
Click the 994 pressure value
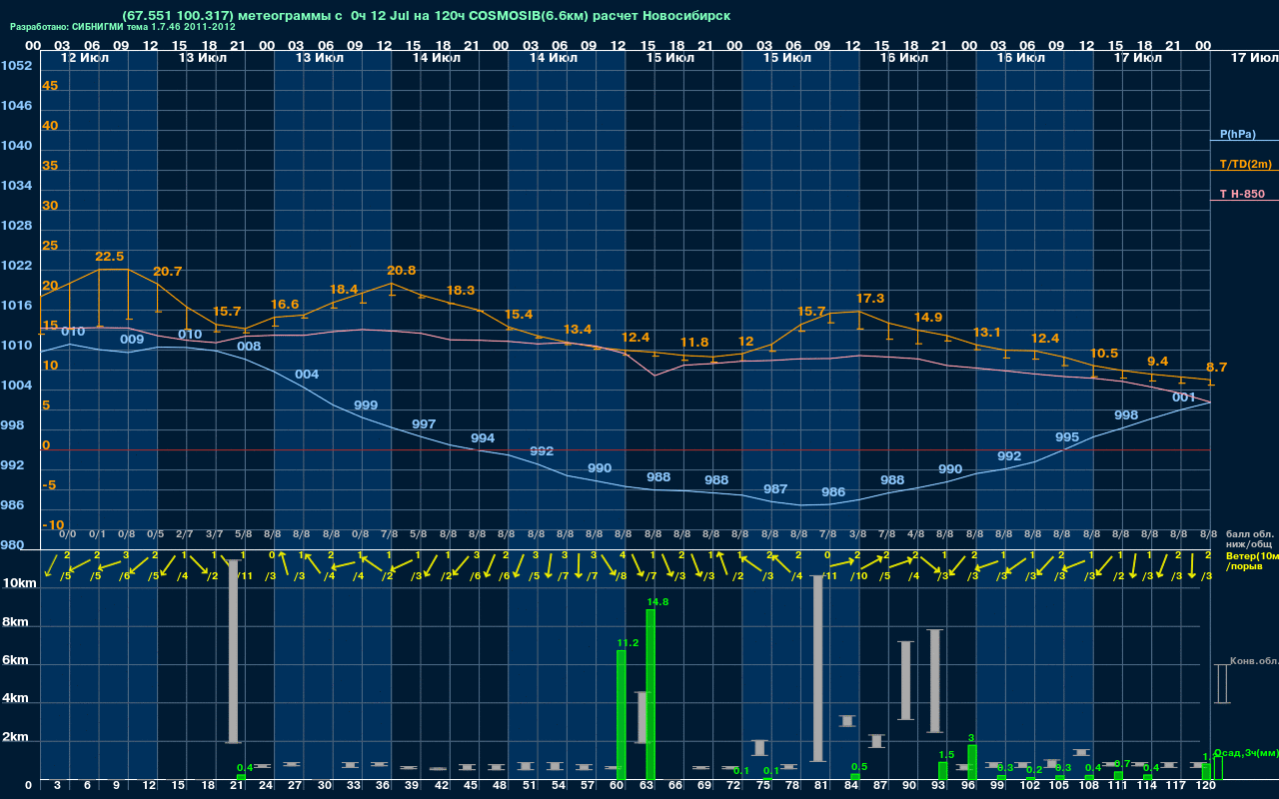tap(483, 438)
